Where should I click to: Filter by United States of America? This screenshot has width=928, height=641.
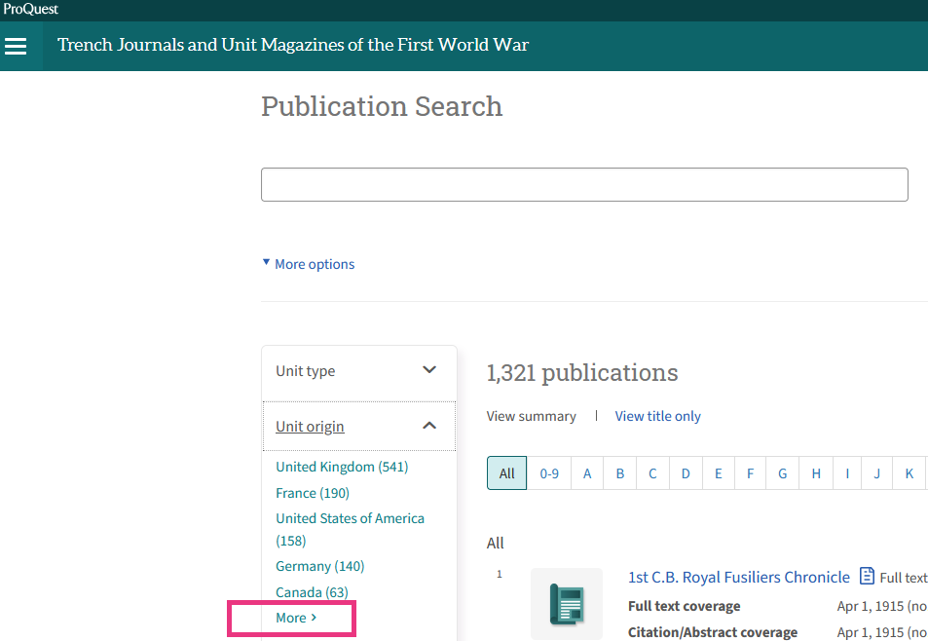point(350,518)
